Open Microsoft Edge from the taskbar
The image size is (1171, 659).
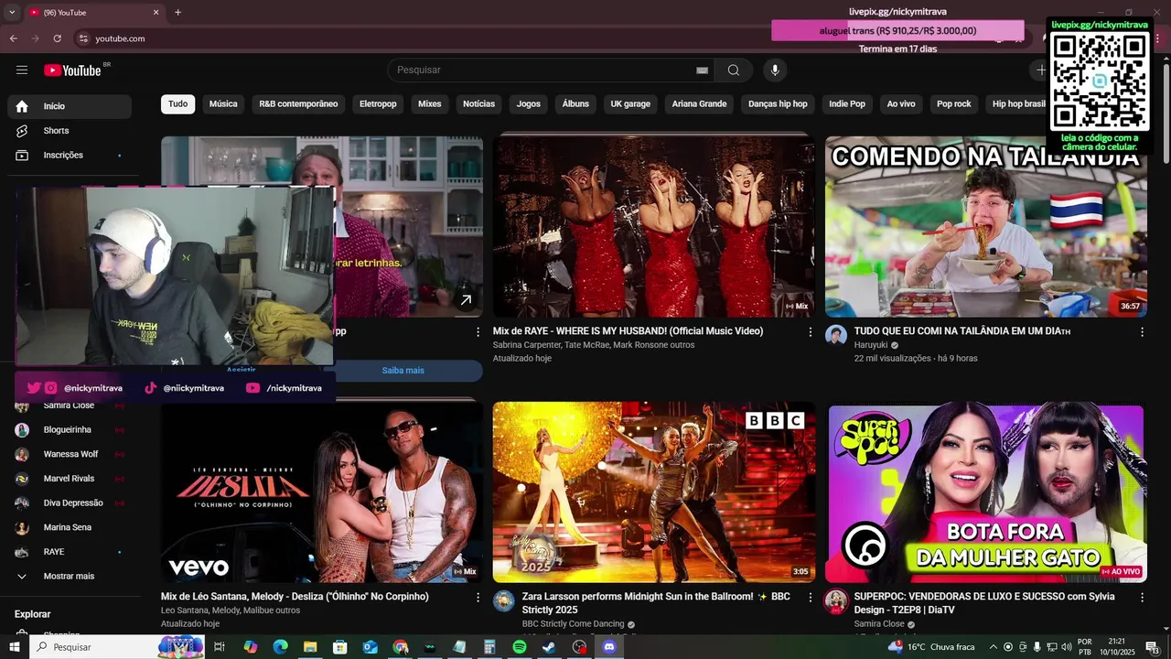click(x=280, y=647)
